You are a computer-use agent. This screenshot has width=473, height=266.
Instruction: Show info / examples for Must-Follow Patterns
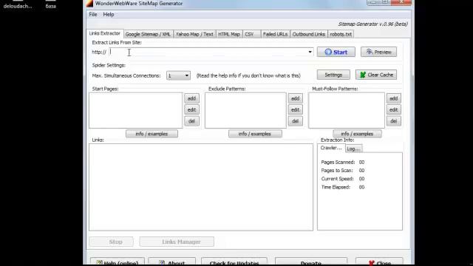[x=357, y=134]
